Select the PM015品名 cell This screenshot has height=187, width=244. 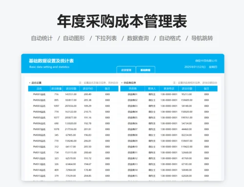(x=39, y=176)
